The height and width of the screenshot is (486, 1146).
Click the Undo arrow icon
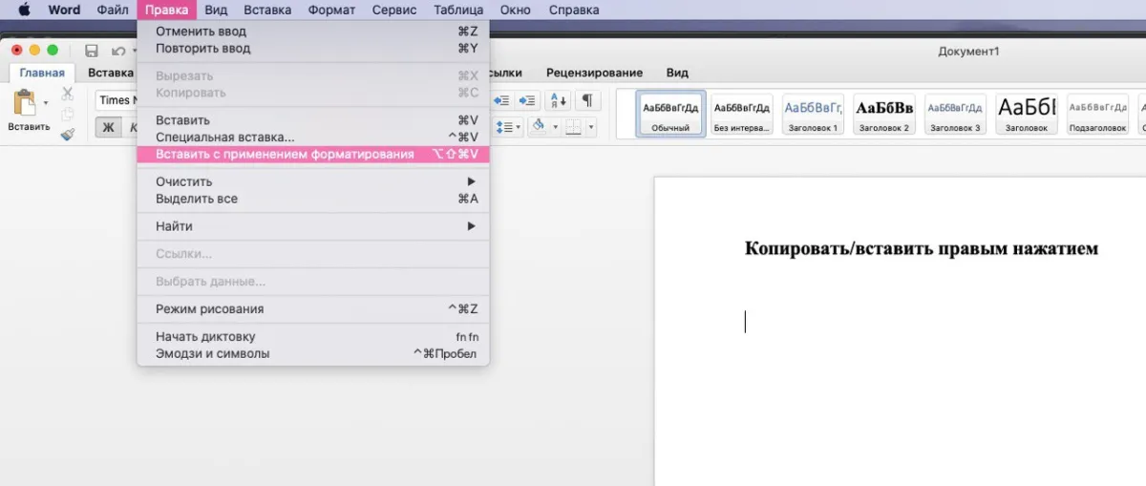(117, 51)
